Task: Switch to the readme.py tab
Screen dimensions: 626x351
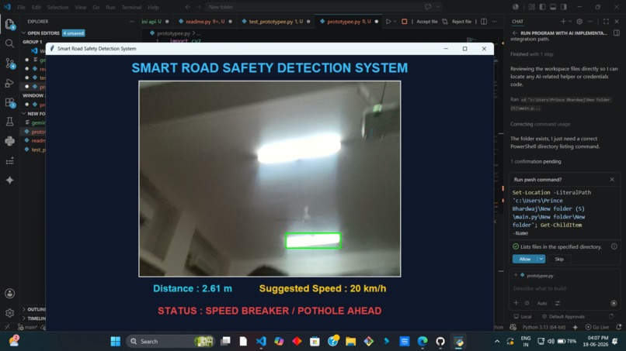Action: coord(204,22)
